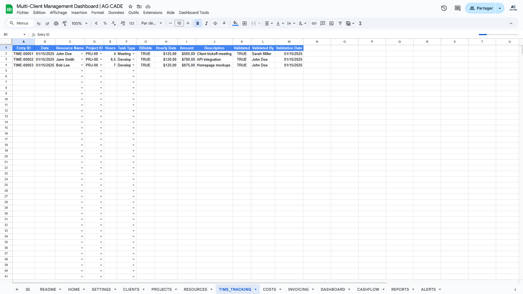Star this spreadsheet document
Screen dimensions: 523x294
click(130, 7)
